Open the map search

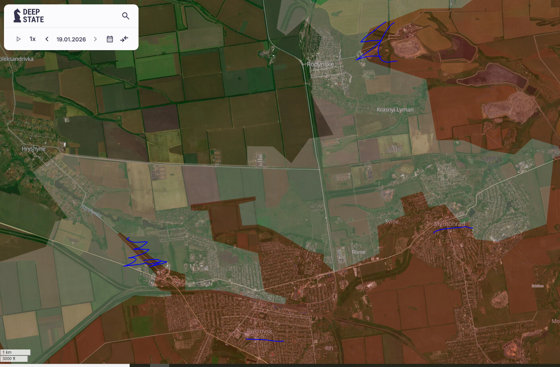125,16
